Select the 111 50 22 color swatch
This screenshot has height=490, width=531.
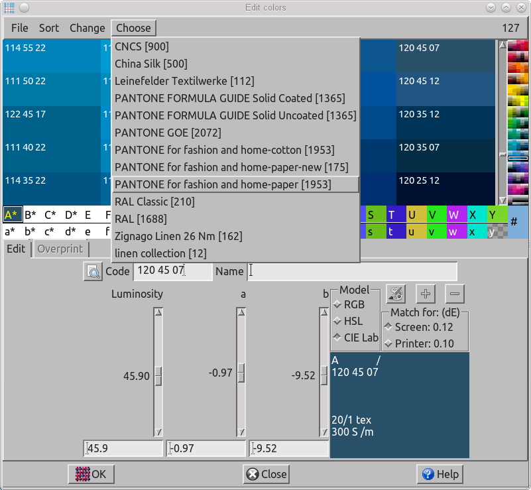click(x=52, y=90)
